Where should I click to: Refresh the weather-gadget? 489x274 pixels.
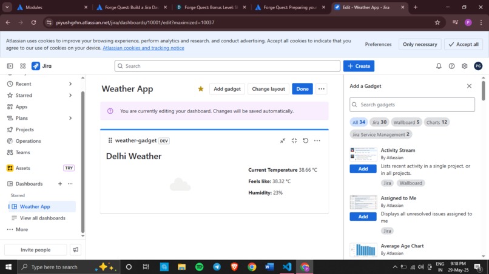click(x=306, y=140)
